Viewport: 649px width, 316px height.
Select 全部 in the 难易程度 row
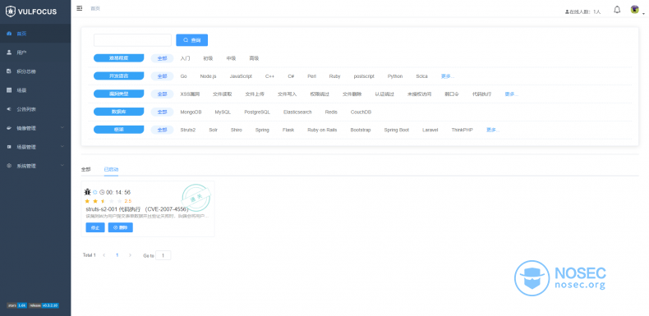pyautogui.click(x=163, y=58)
